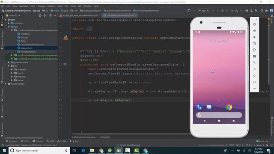Click the emulator Zoom magnifier icon
Image resolution: width=274 pixels, height=154 pixels.
[x=254, y=63]
